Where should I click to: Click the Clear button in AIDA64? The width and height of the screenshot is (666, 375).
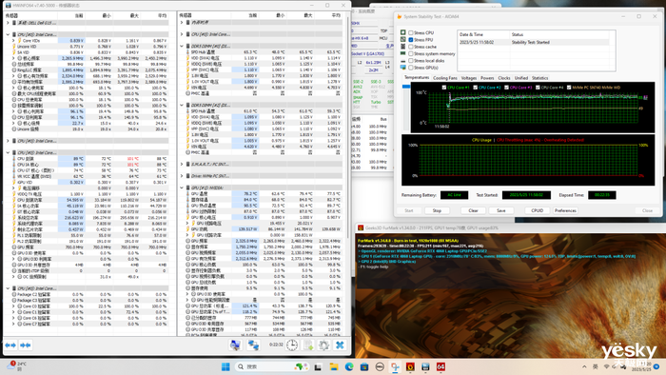[473, 210]
